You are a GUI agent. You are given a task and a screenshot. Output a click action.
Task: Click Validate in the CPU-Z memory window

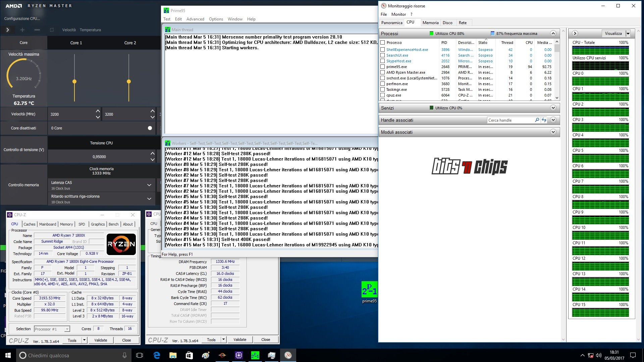click(x=240, y=340)
